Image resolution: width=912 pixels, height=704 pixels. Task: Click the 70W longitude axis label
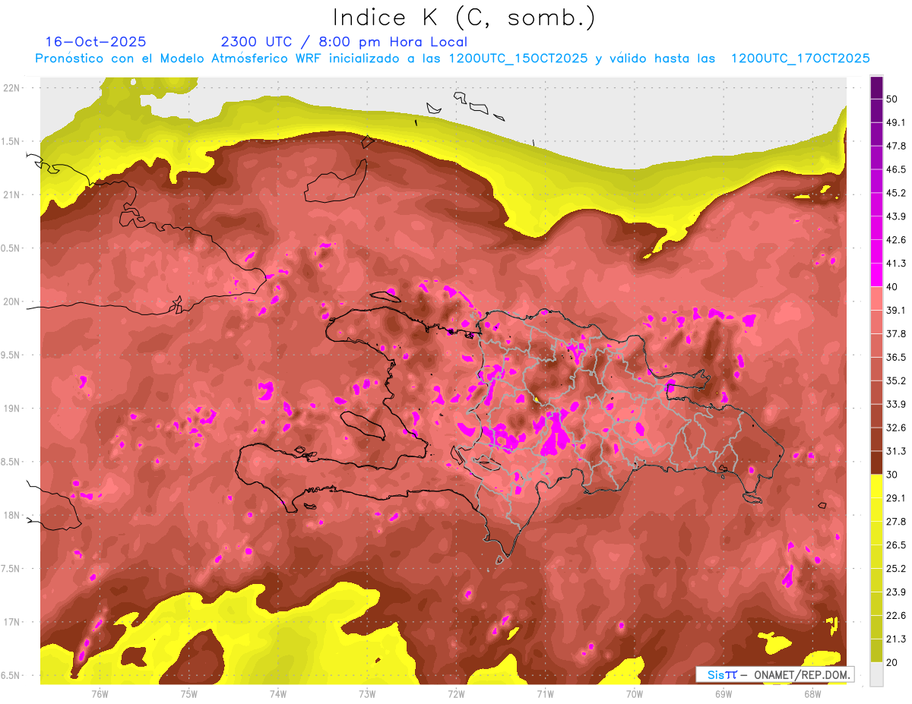pos(634,694)
